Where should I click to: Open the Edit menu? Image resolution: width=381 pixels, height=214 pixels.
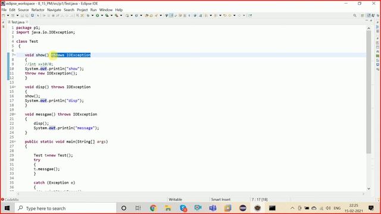(12, 10)
